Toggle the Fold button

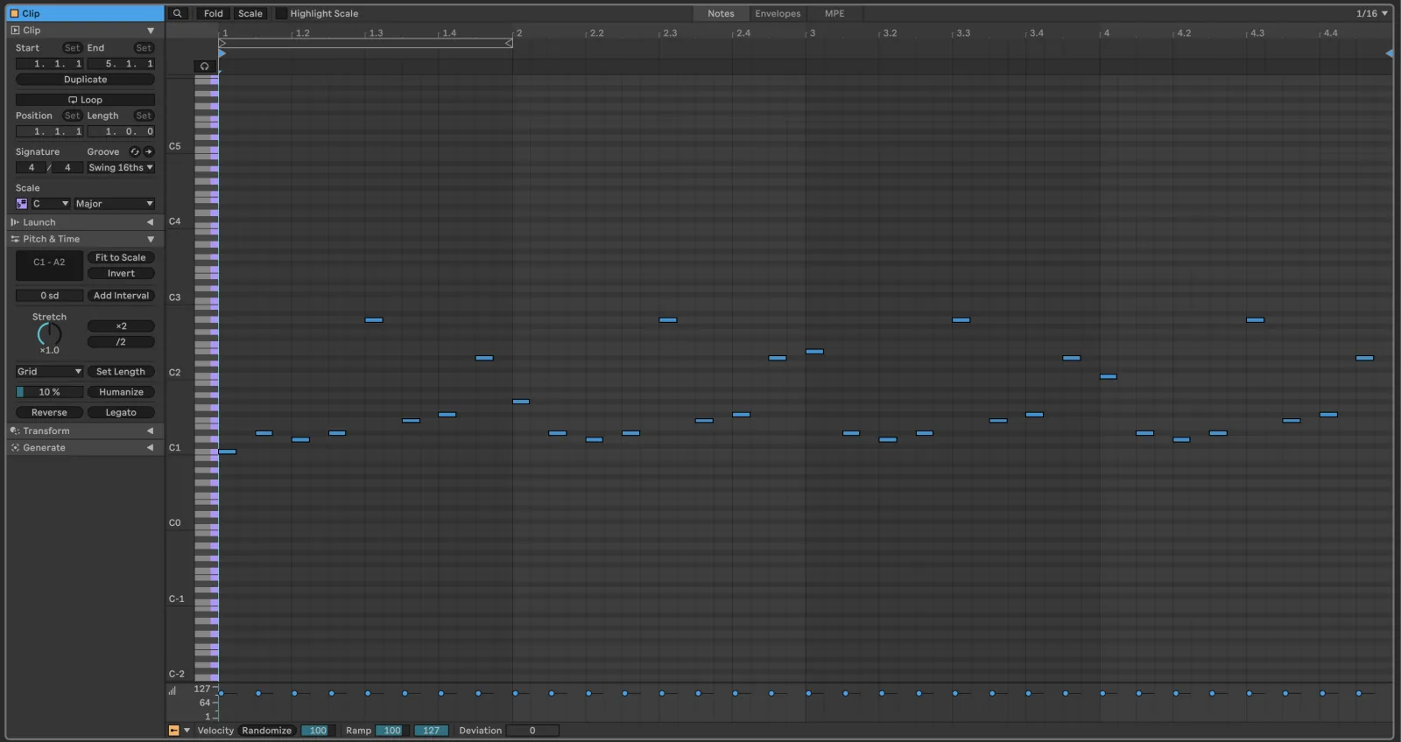click(214, 13)
